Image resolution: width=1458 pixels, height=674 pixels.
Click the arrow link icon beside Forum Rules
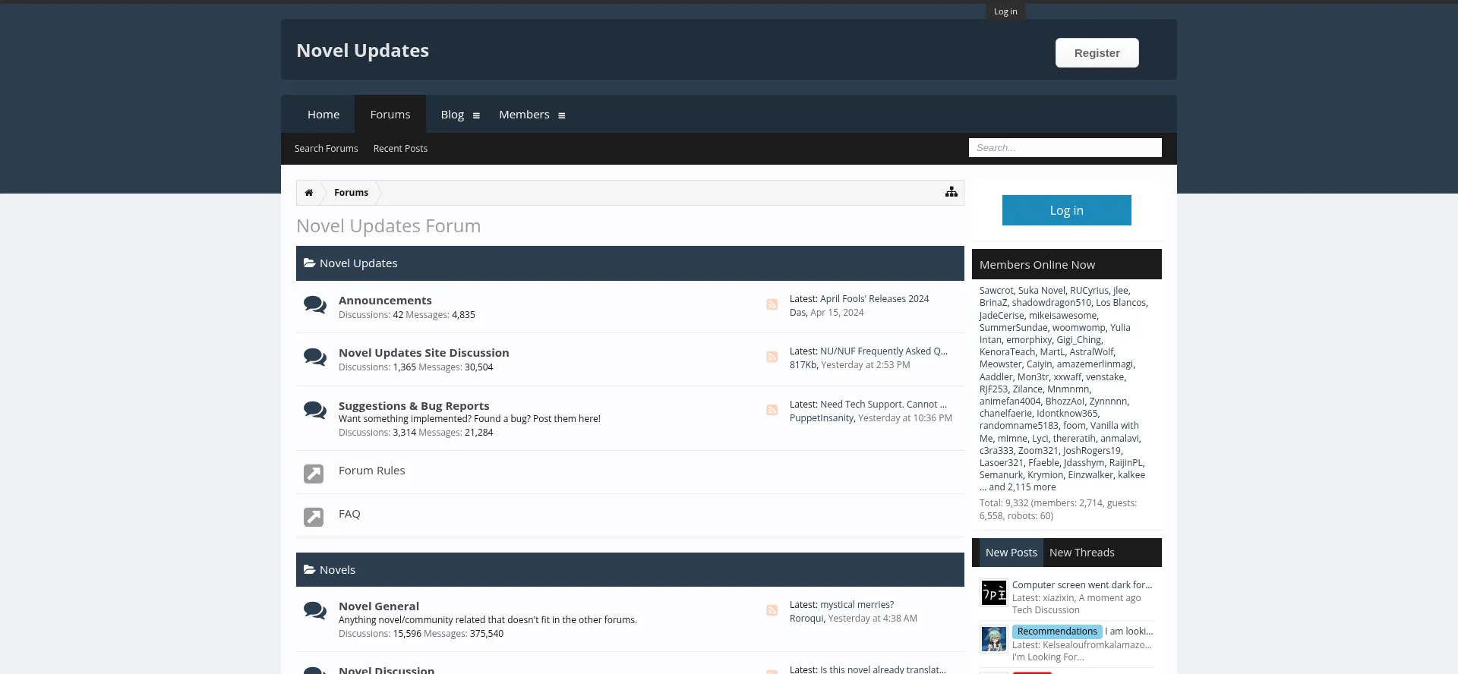(x=314, y=474)
